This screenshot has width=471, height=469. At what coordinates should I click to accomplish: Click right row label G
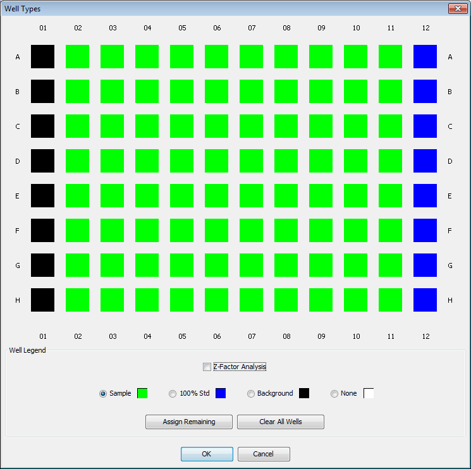(x=450, y=265)
